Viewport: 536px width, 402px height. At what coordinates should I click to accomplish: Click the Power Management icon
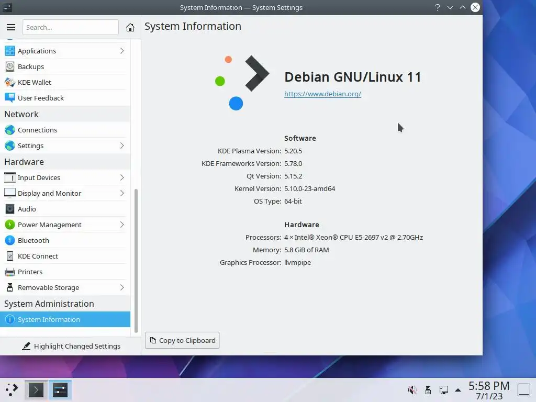[10, 225]
